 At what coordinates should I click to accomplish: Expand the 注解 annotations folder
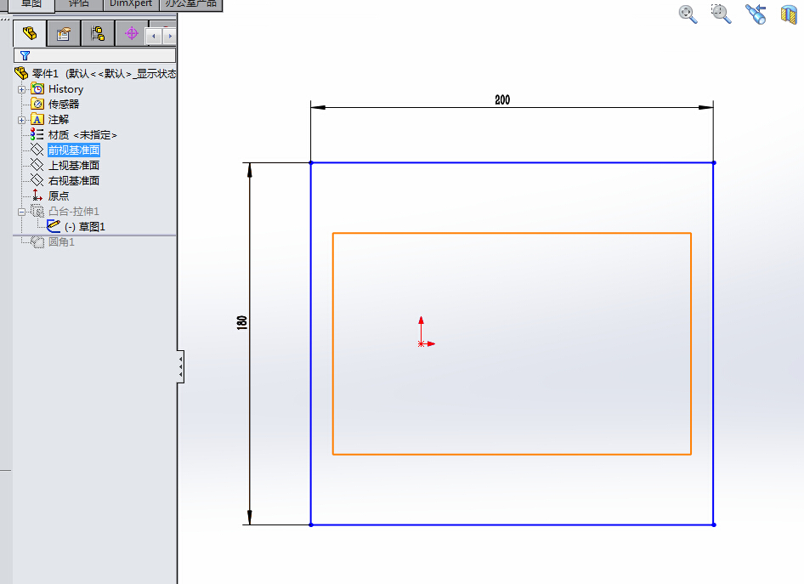click(x=21, y=120)
